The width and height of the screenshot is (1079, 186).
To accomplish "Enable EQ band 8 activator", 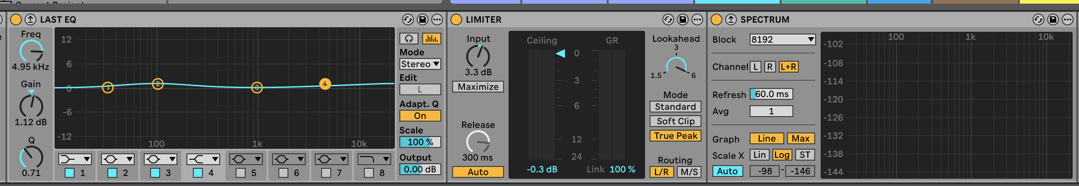I will pos(369,173).
